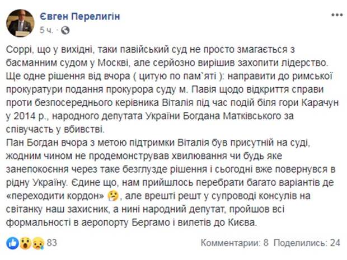Screen dimensions: 347x260
Task: Open Євген Перелигін profile picture
Action: (20, 23)
